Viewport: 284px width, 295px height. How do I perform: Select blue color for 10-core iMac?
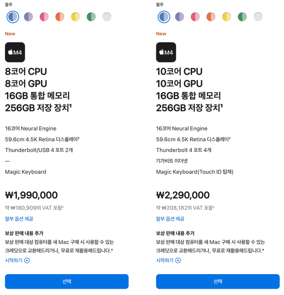pos(164,17)
